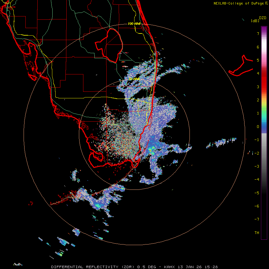Click the 1 dB tick label on scale
The width and height of the screenshot is (269, 269).
pos(258,113)
